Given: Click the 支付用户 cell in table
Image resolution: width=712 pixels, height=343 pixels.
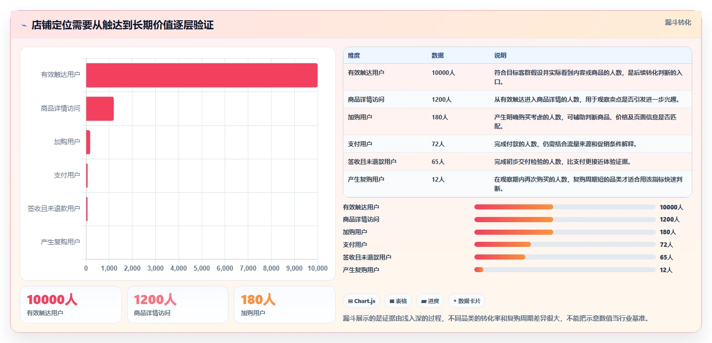Looking at the screenshot, I should [360, 144].
